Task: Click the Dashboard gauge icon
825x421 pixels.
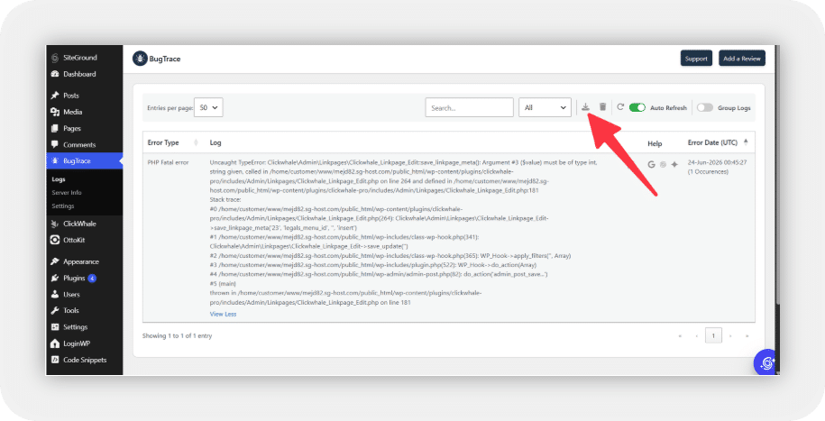Action: [x=55, y=74]
